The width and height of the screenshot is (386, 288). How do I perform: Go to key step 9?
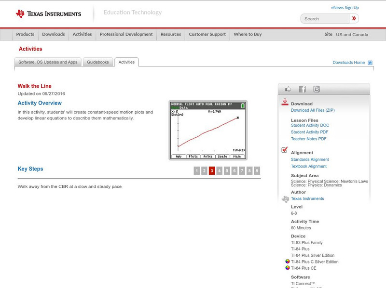(x=257, y=170)
